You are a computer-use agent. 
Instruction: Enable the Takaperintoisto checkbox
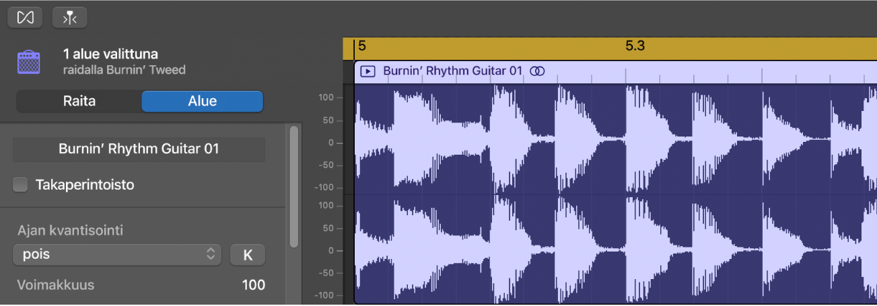(21, 184)
